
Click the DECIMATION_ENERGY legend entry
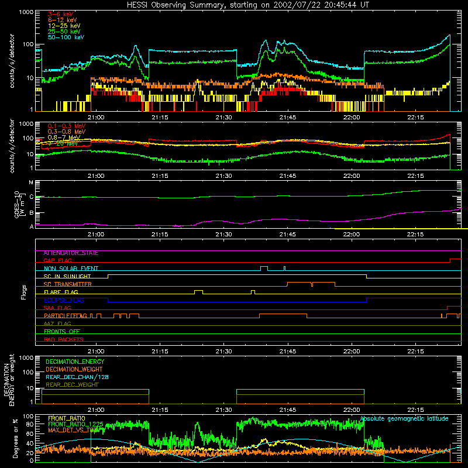tap(75, 362)
